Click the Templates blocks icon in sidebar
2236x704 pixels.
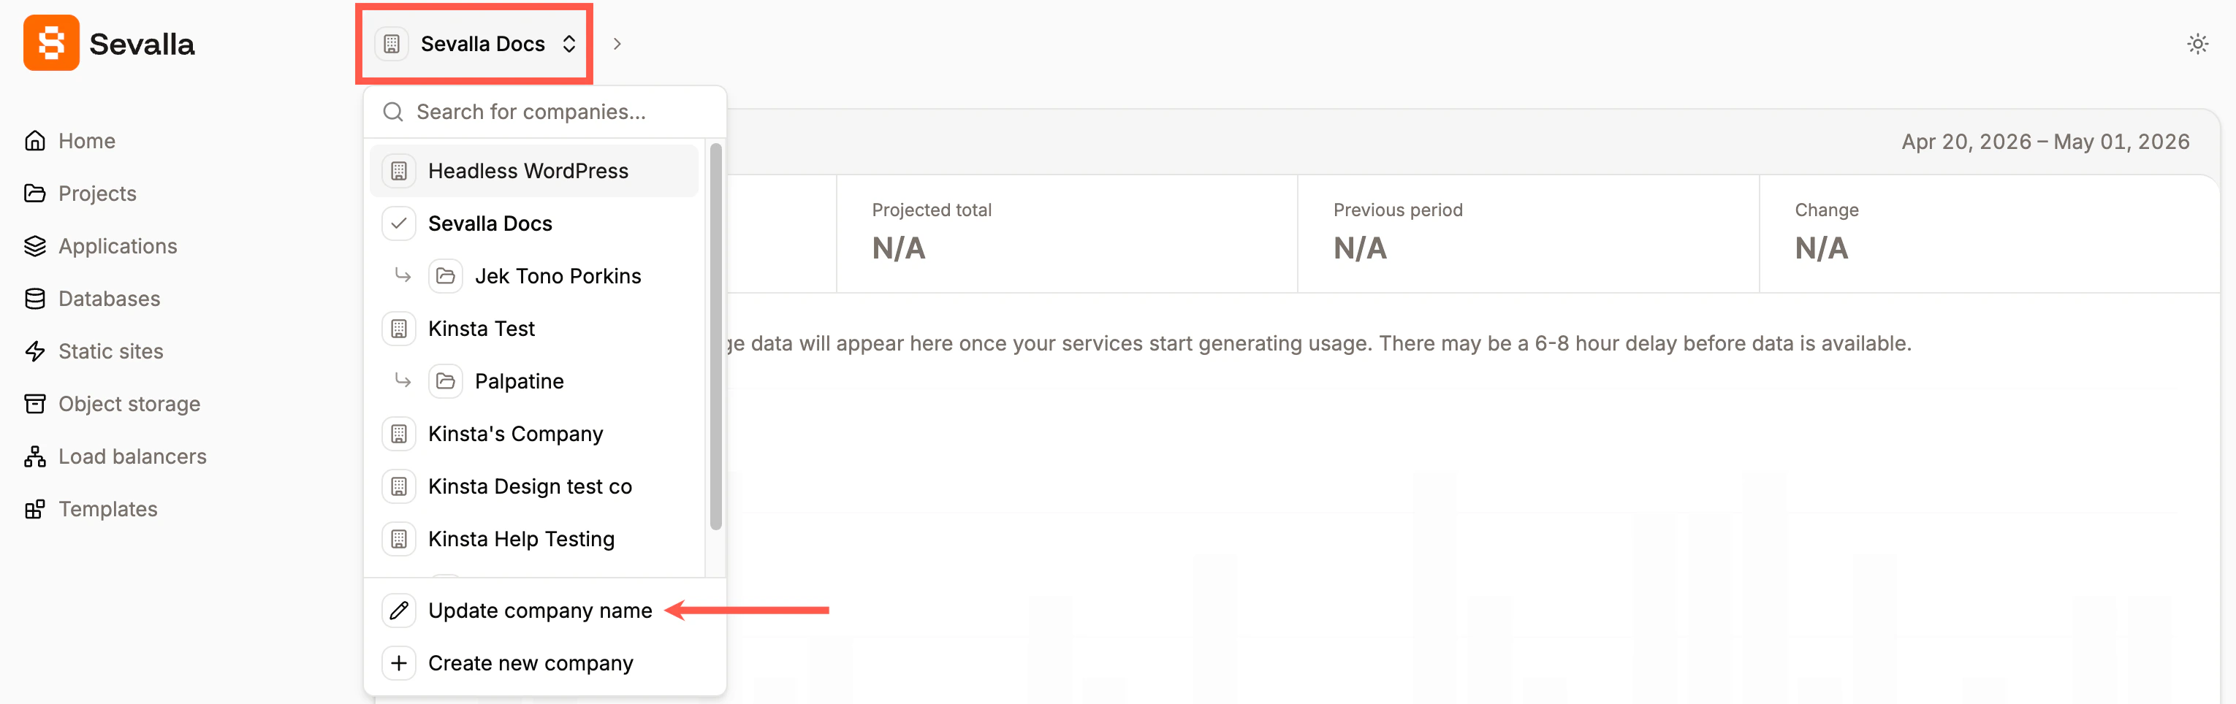35,509
